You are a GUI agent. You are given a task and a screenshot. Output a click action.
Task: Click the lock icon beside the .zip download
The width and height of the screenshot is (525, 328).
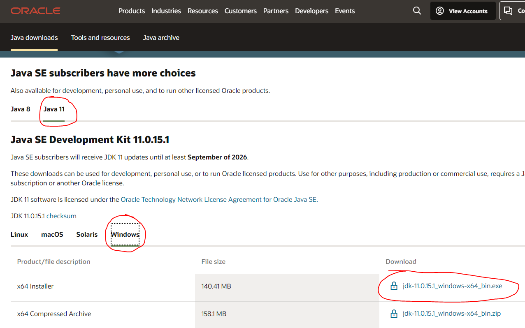pos(394,314)
